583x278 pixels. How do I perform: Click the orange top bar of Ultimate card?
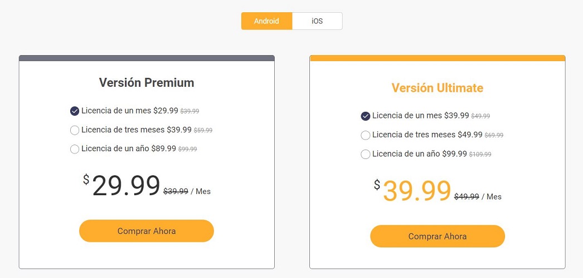pos(438,58)
